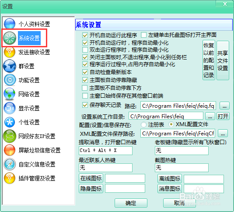Click field beside 隐身图标

[x=125, y=188]
